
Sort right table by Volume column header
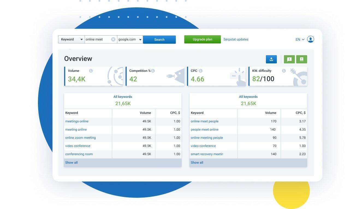click(271, 113)
